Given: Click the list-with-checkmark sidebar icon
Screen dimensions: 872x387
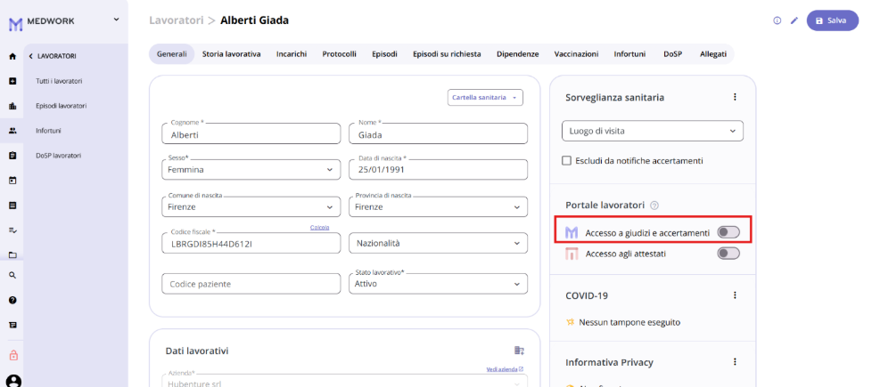Looking at the screenshot, I should click(12, 230).
